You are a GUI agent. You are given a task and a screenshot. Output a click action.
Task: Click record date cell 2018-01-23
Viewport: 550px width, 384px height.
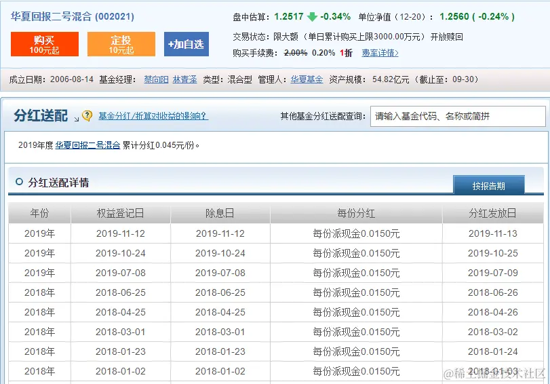120,351
